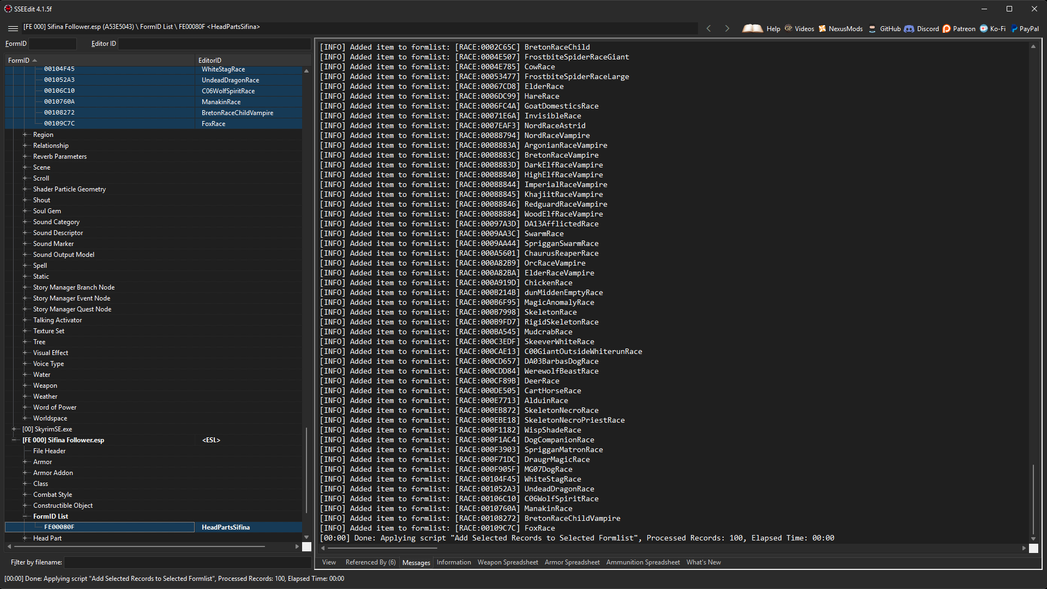Switch to the Information tab
This screenshot has height=589, width=1047.
[453, 562]
